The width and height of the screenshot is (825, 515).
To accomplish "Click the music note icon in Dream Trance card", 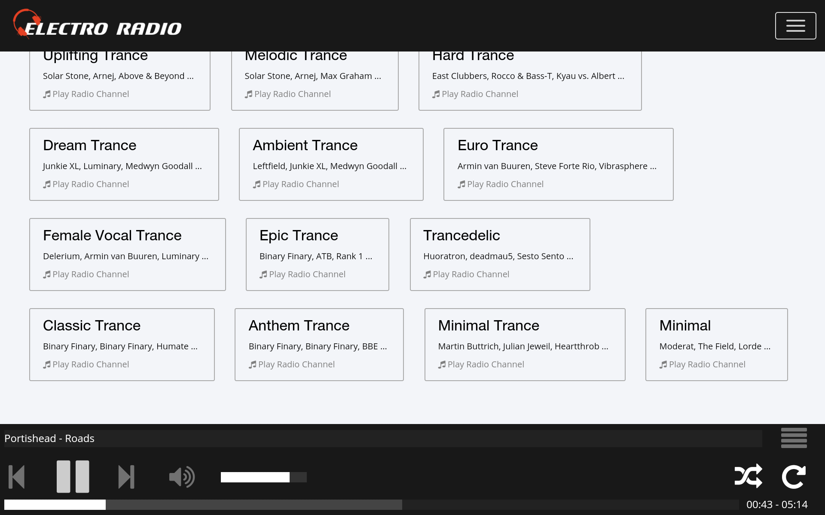I will [47, 184].
